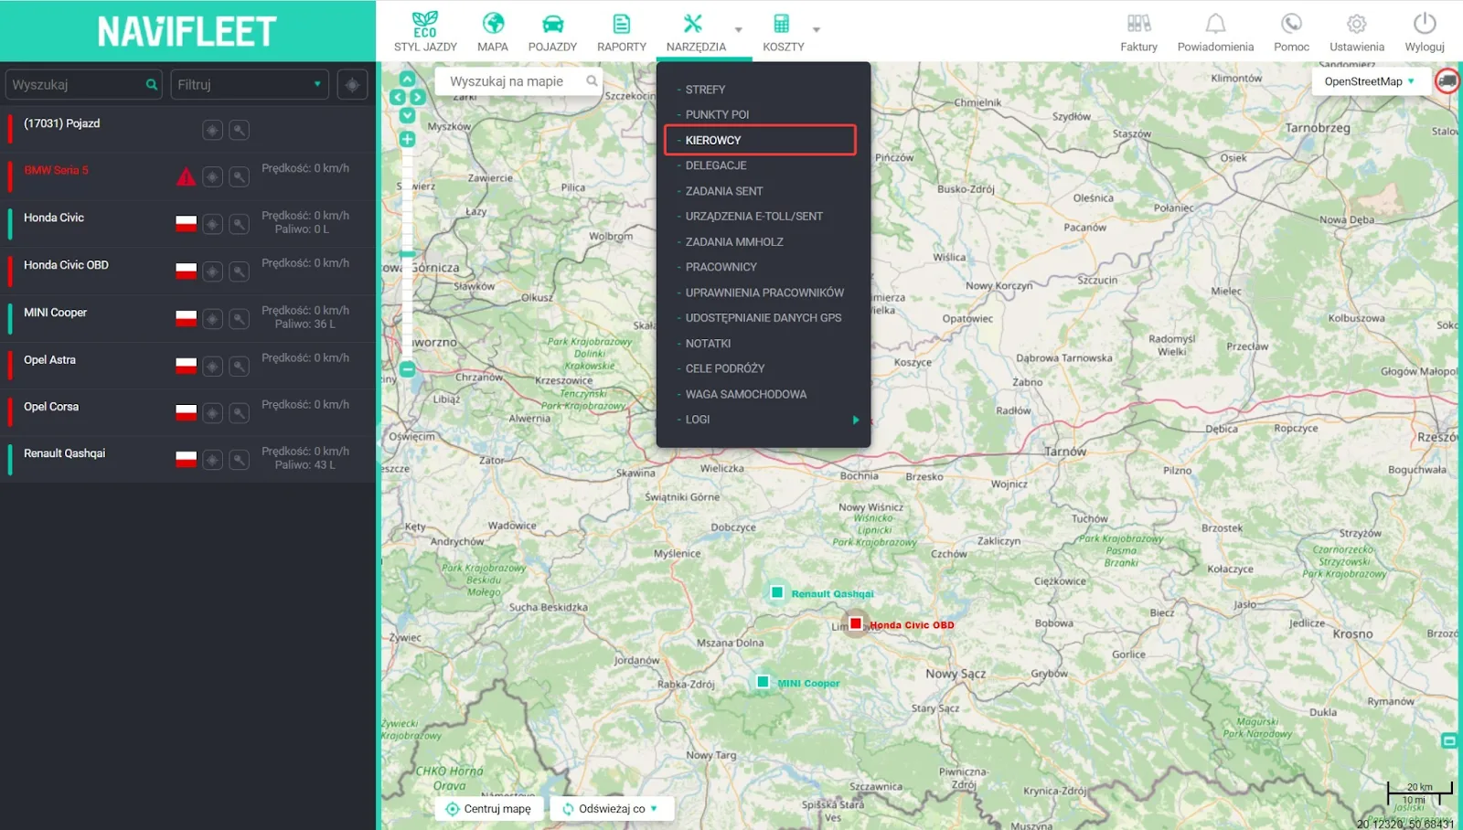Click the Wyszukaj vehicle search field

[x=83, y=84]
